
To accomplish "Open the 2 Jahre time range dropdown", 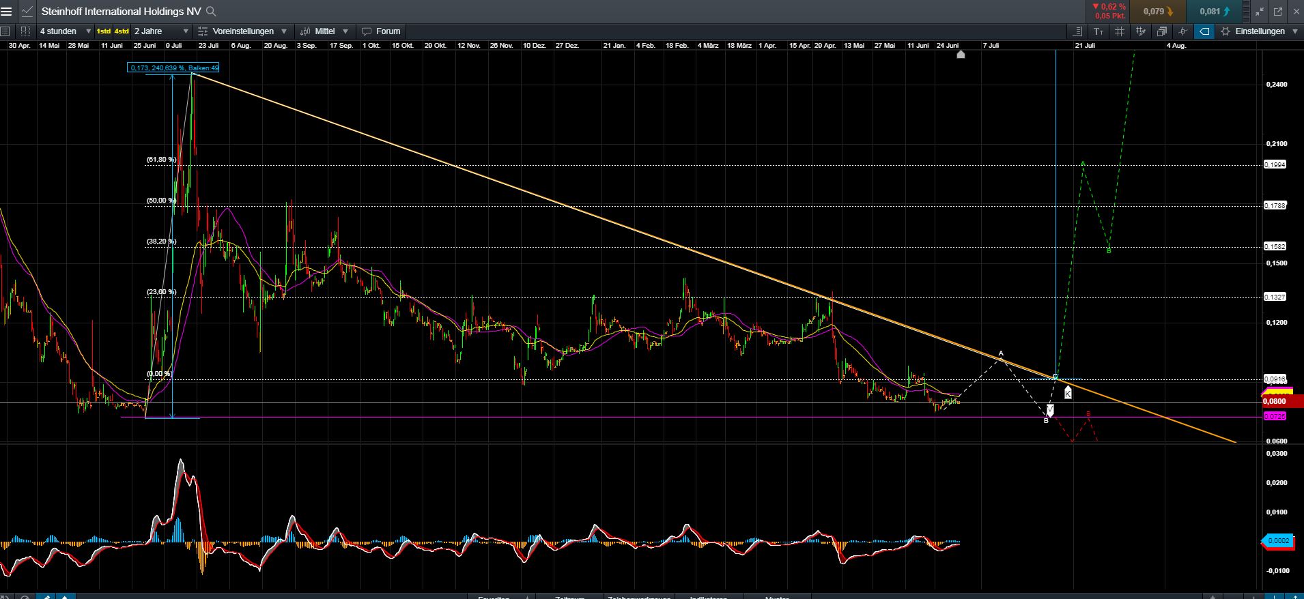I will click(x=161, y=31).
